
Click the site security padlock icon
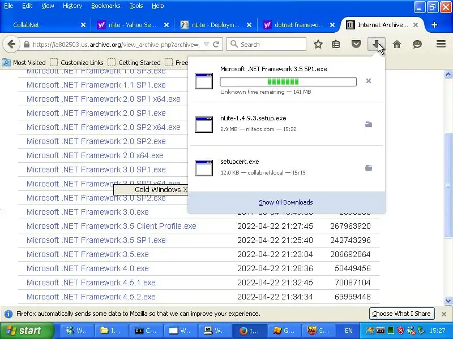coord(26,45)
